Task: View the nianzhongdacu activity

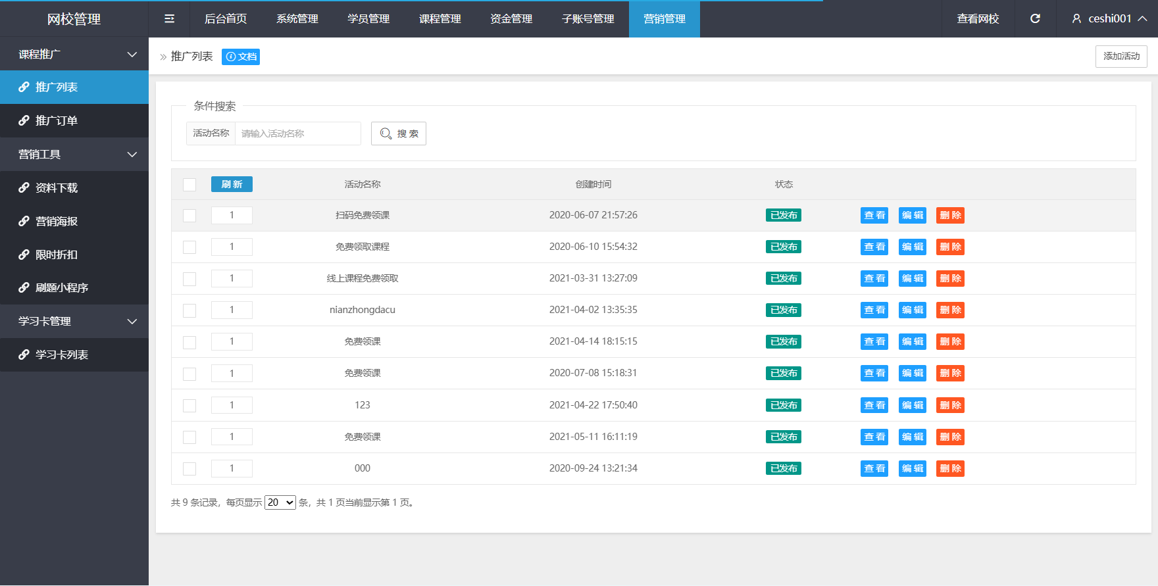Action: tap(874, 310)
